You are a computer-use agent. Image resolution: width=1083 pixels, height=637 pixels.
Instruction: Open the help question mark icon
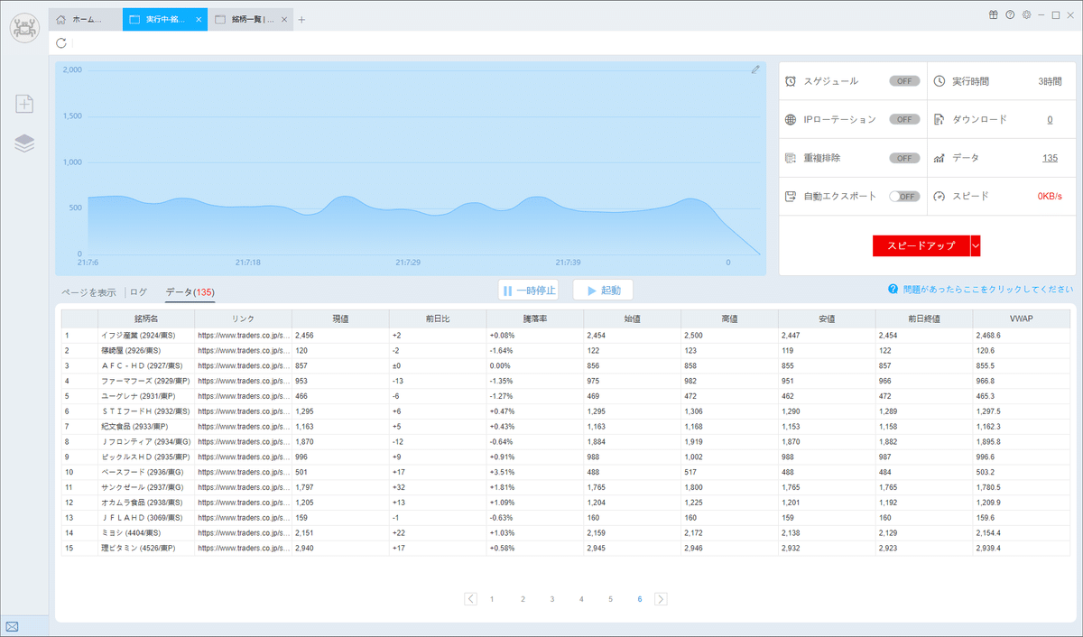click(1010, 14)
